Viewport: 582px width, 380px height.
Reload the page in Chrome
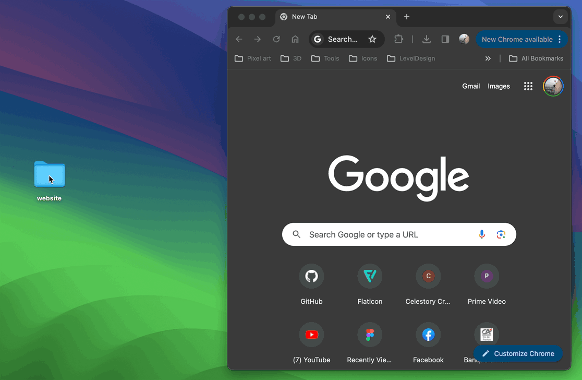[x=276, y=39]
